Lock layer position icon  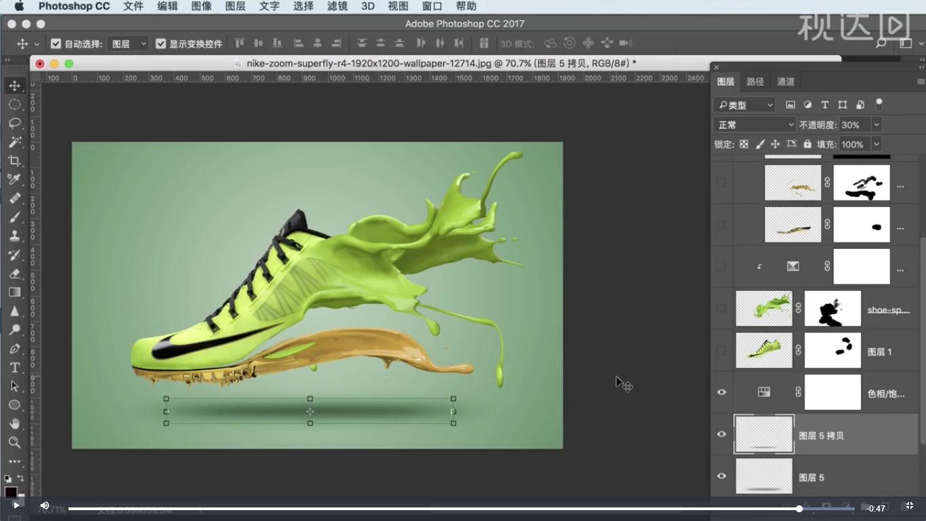[776, 144]
